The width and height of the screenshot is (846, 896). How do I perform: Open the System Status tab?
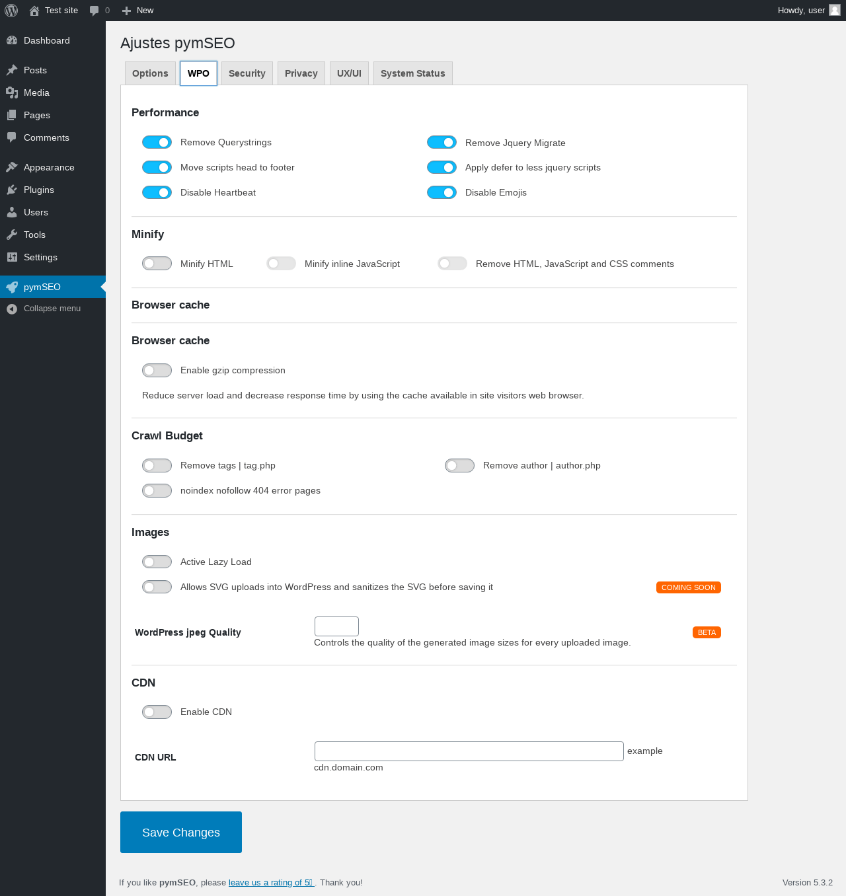(412, 73)
